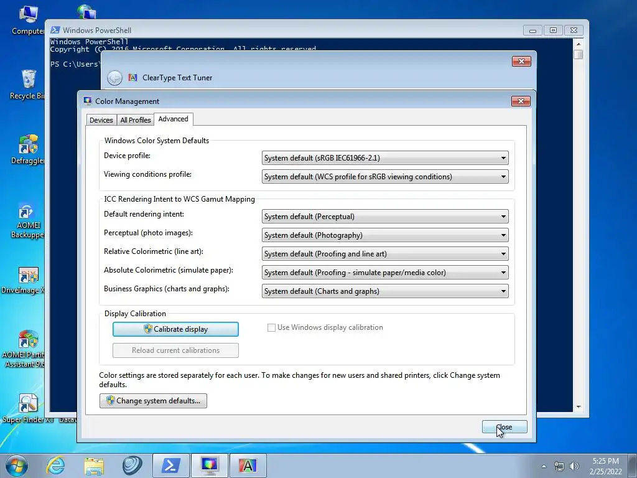Click PowerShell scrollbar up arrow

tap(579, 44)
